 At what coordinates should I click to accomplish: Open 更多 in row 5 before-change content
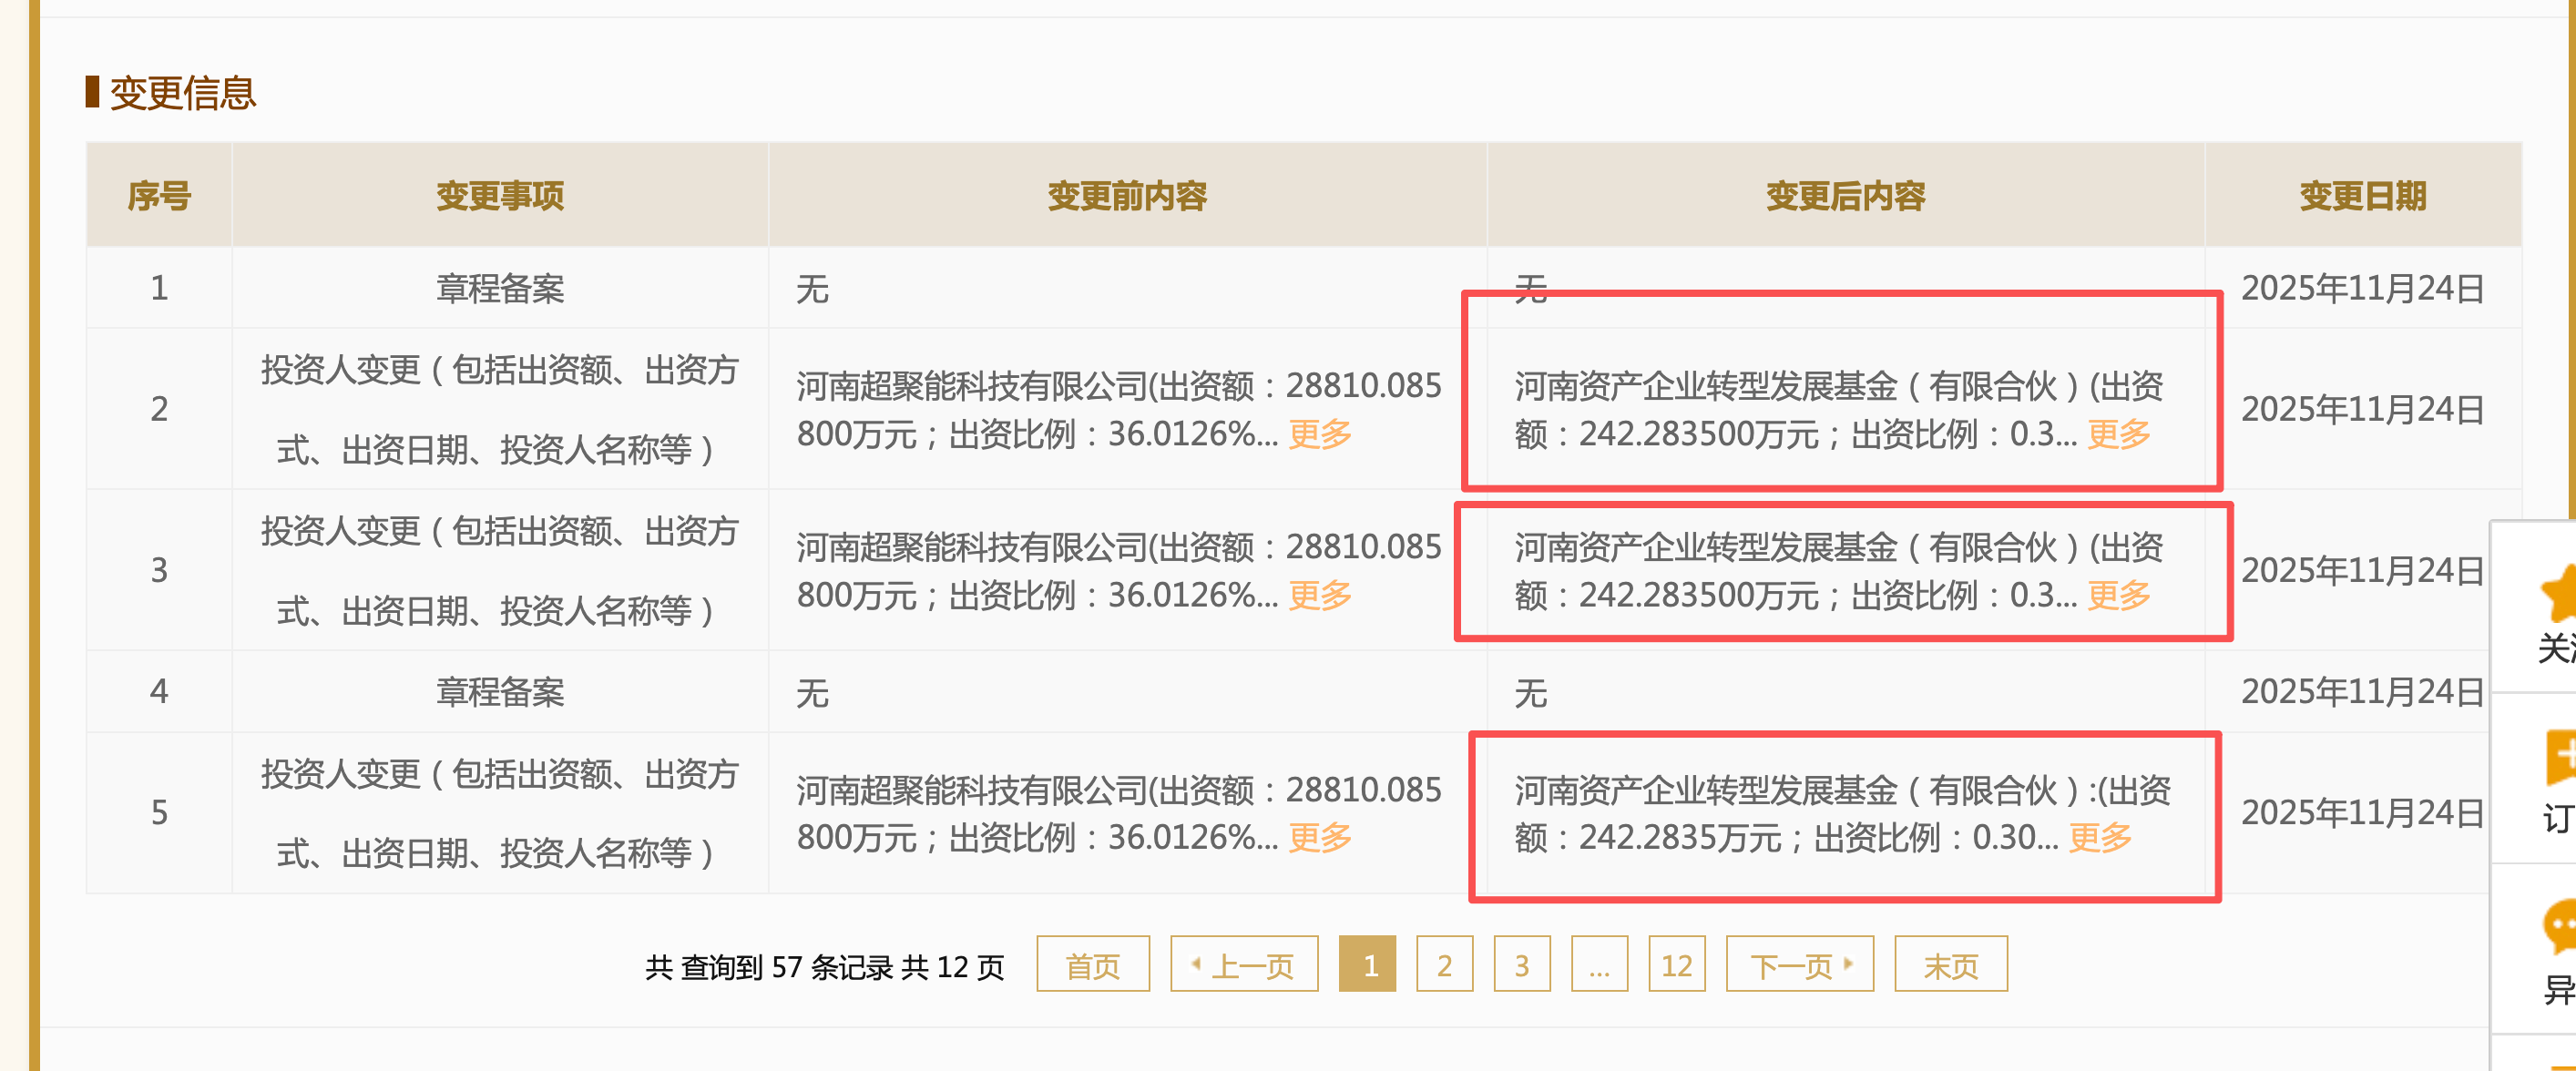click(1319, 837)
